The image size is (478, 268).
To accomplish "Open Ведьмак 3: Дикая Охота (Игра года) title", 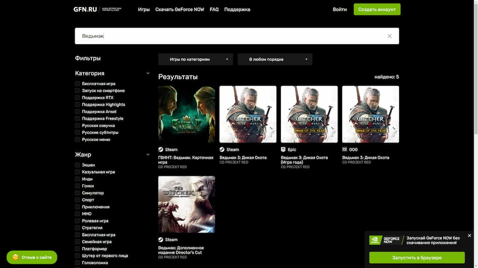I will point(304,160).
